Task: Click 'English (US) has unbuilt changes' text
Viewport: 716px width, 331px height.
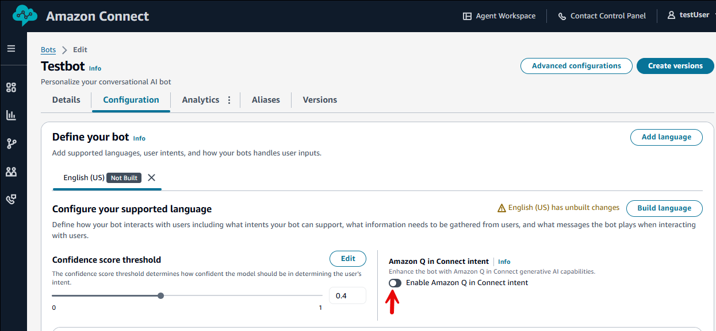Action: click(x=564, y=208)
